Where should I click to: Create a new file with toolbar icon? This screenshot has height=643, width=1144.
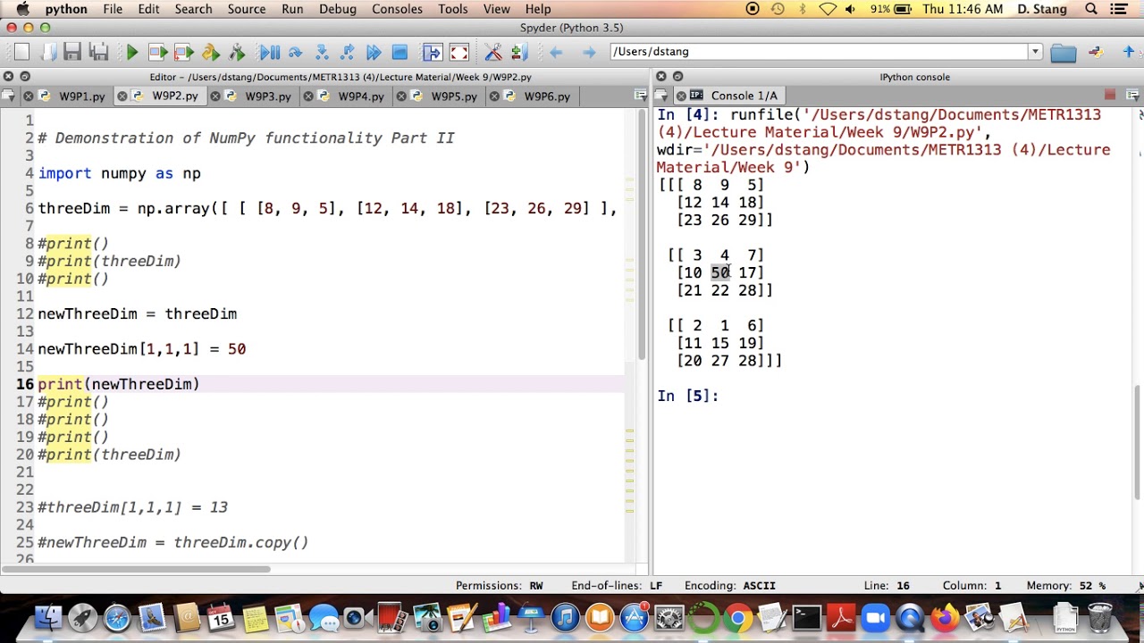pyautogui.click(x=22, y=52)
